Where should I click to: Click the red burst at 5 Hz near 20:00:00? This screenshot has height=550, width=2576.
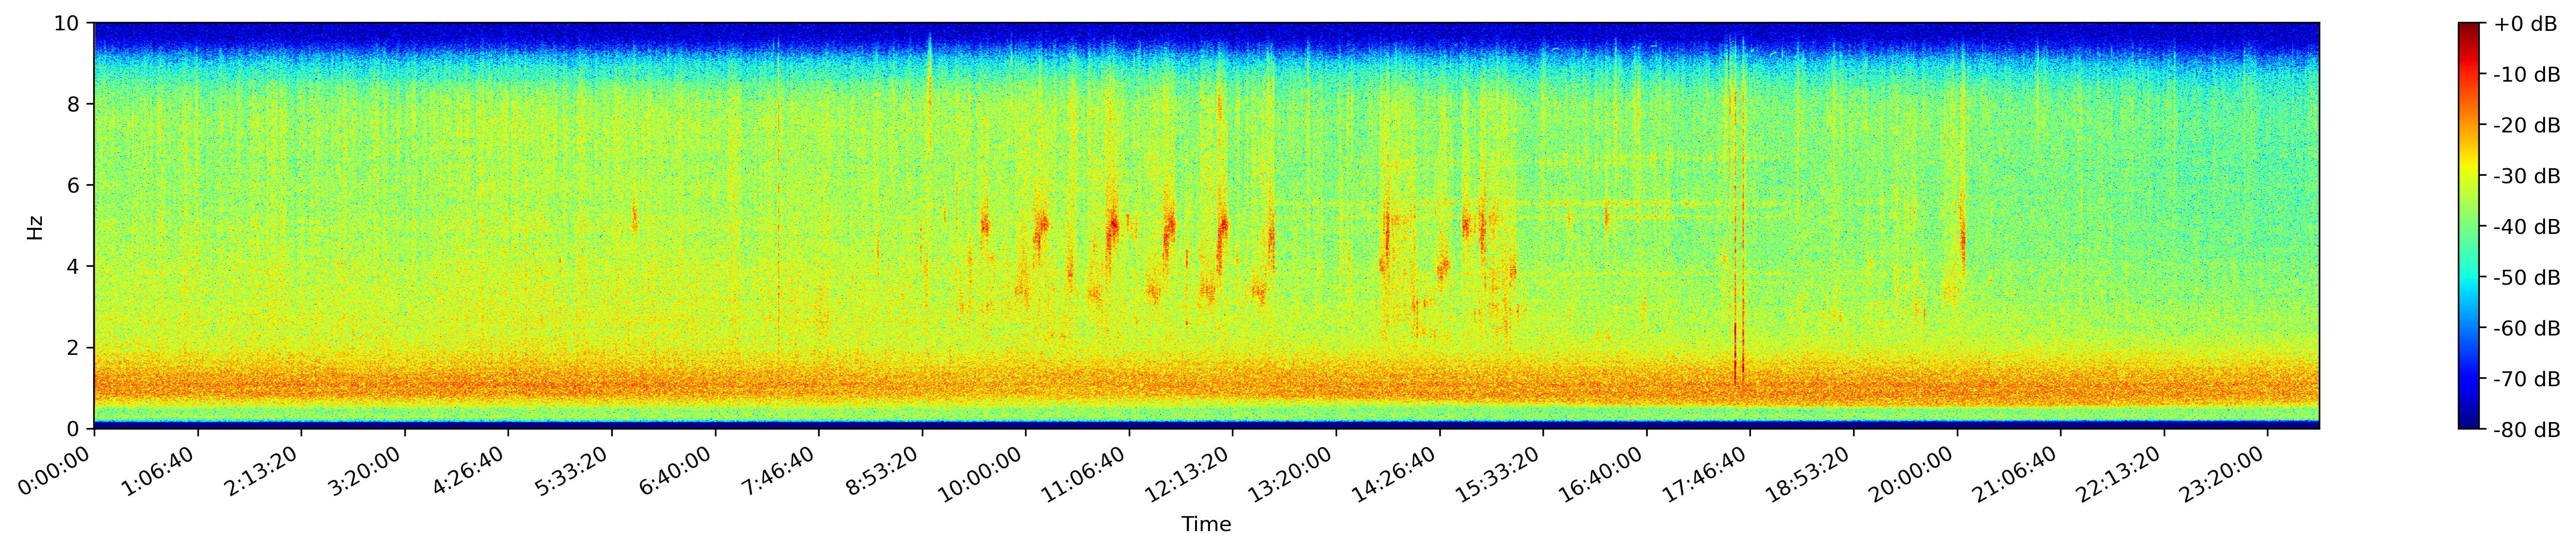click(x=1962, y=239)
